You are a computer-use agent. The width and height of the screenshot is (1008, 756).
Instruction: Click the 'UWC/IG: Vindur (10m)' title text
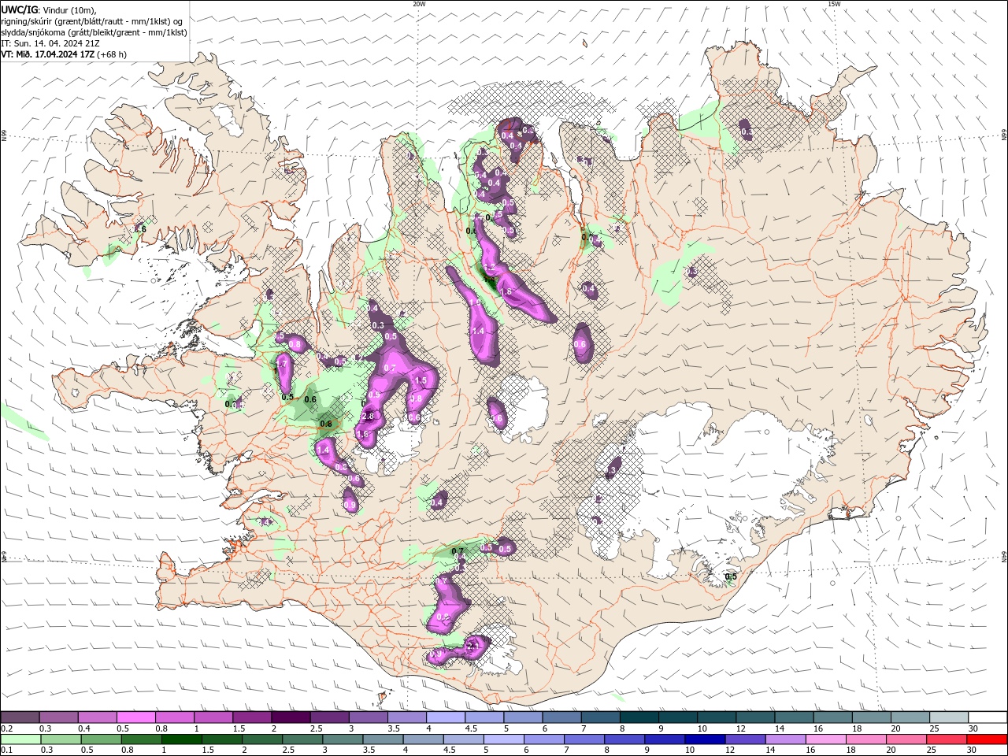tap(50, 9)
